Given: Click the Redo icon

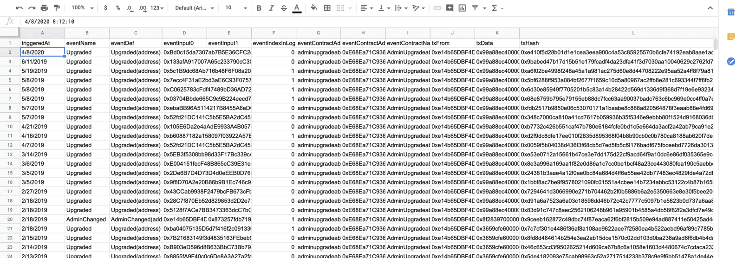Looking at the screenshot, I should [32, 8].
